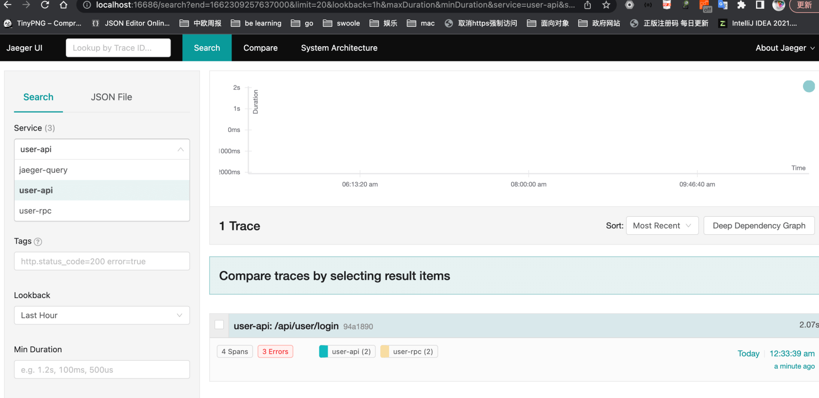The image size is (819, 398).
Task: Open the curly-braces JSON extension
Action: [x=648, y=5]
